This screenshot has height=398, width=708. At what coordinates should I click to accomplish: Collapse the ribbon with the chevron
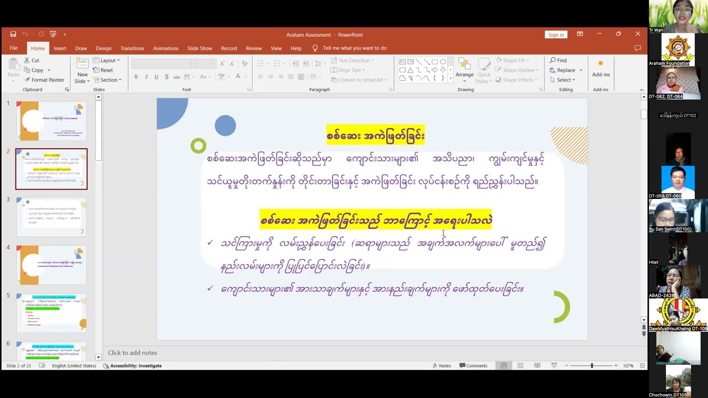click(x=642, y=90)
